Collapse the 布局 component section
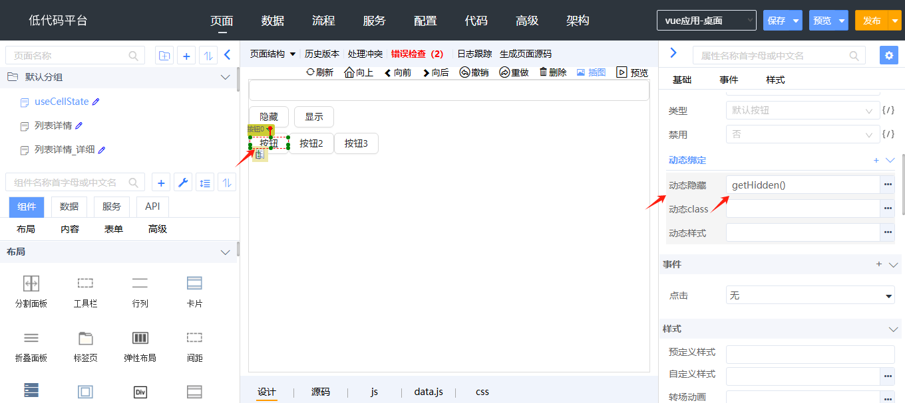The image size is (905, 403). pos(225,252)
